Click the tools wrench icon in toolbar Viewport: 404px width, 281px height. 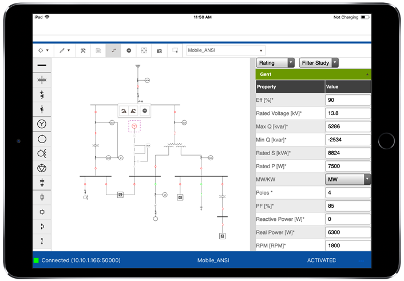click(x=83, y=50)
